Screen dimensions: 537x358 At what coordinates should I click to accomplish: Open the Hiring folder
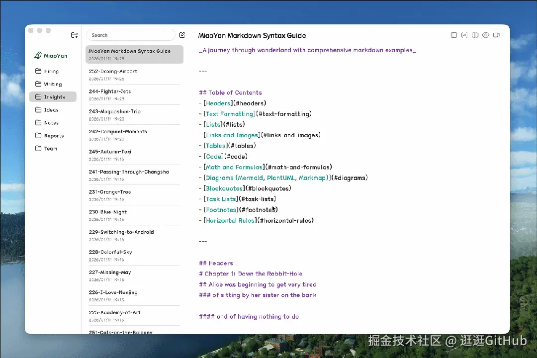coord(53,71)
